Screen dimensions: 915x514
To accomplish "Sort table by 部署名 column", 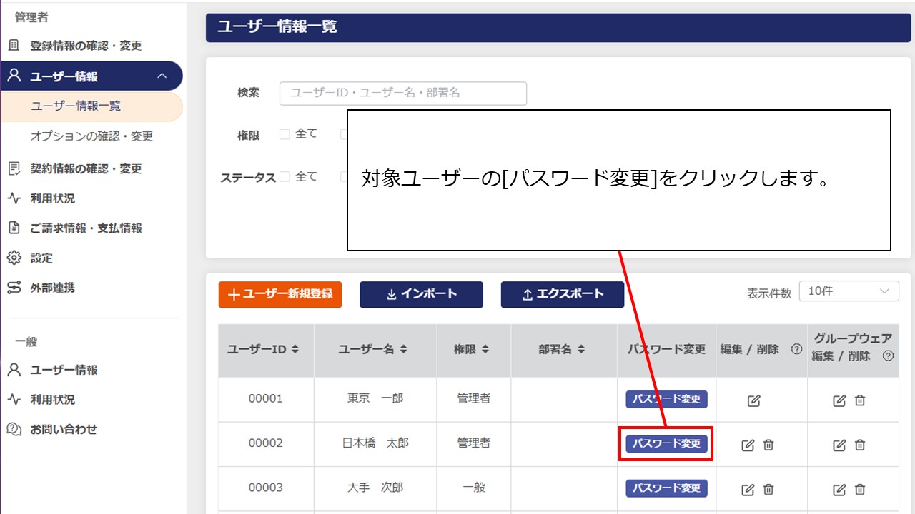I will point(561,350).
